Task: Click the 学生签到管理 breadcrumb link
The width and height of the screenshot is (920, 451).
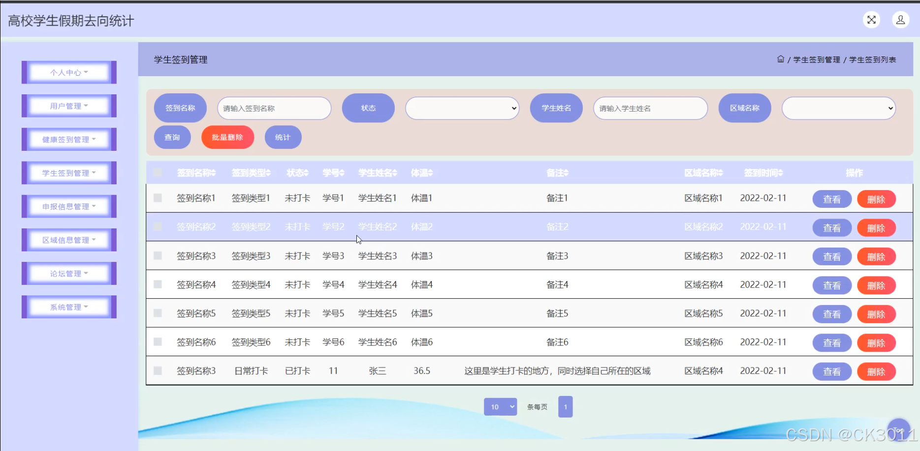Action: [x=817, y=59]
